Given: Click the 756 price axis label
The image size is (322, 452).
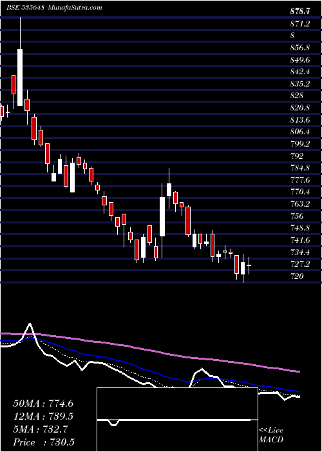Looking at the screenshot, I should pyautogui.click(x=296, y=216).
